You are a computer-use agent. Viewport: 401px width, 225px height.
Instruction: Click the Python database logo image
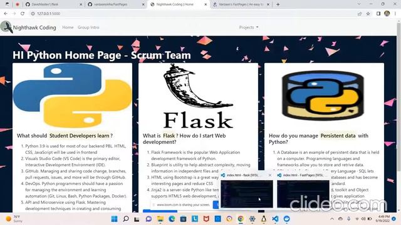click(323, 96)
